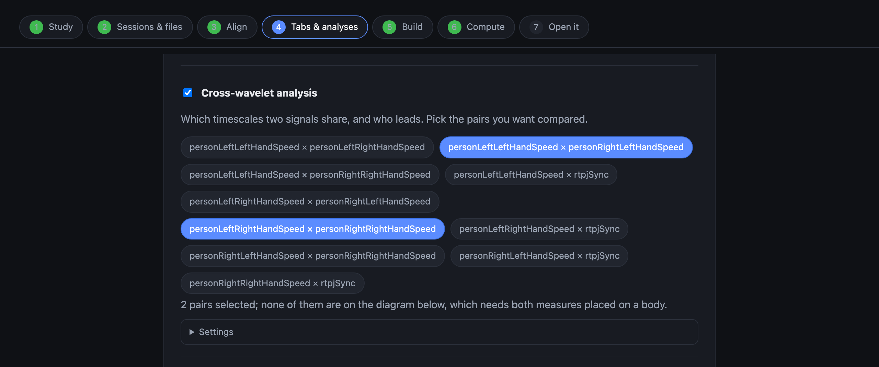
Task: Click the green number 5 Build badge
Action: (x=389, y=27)
